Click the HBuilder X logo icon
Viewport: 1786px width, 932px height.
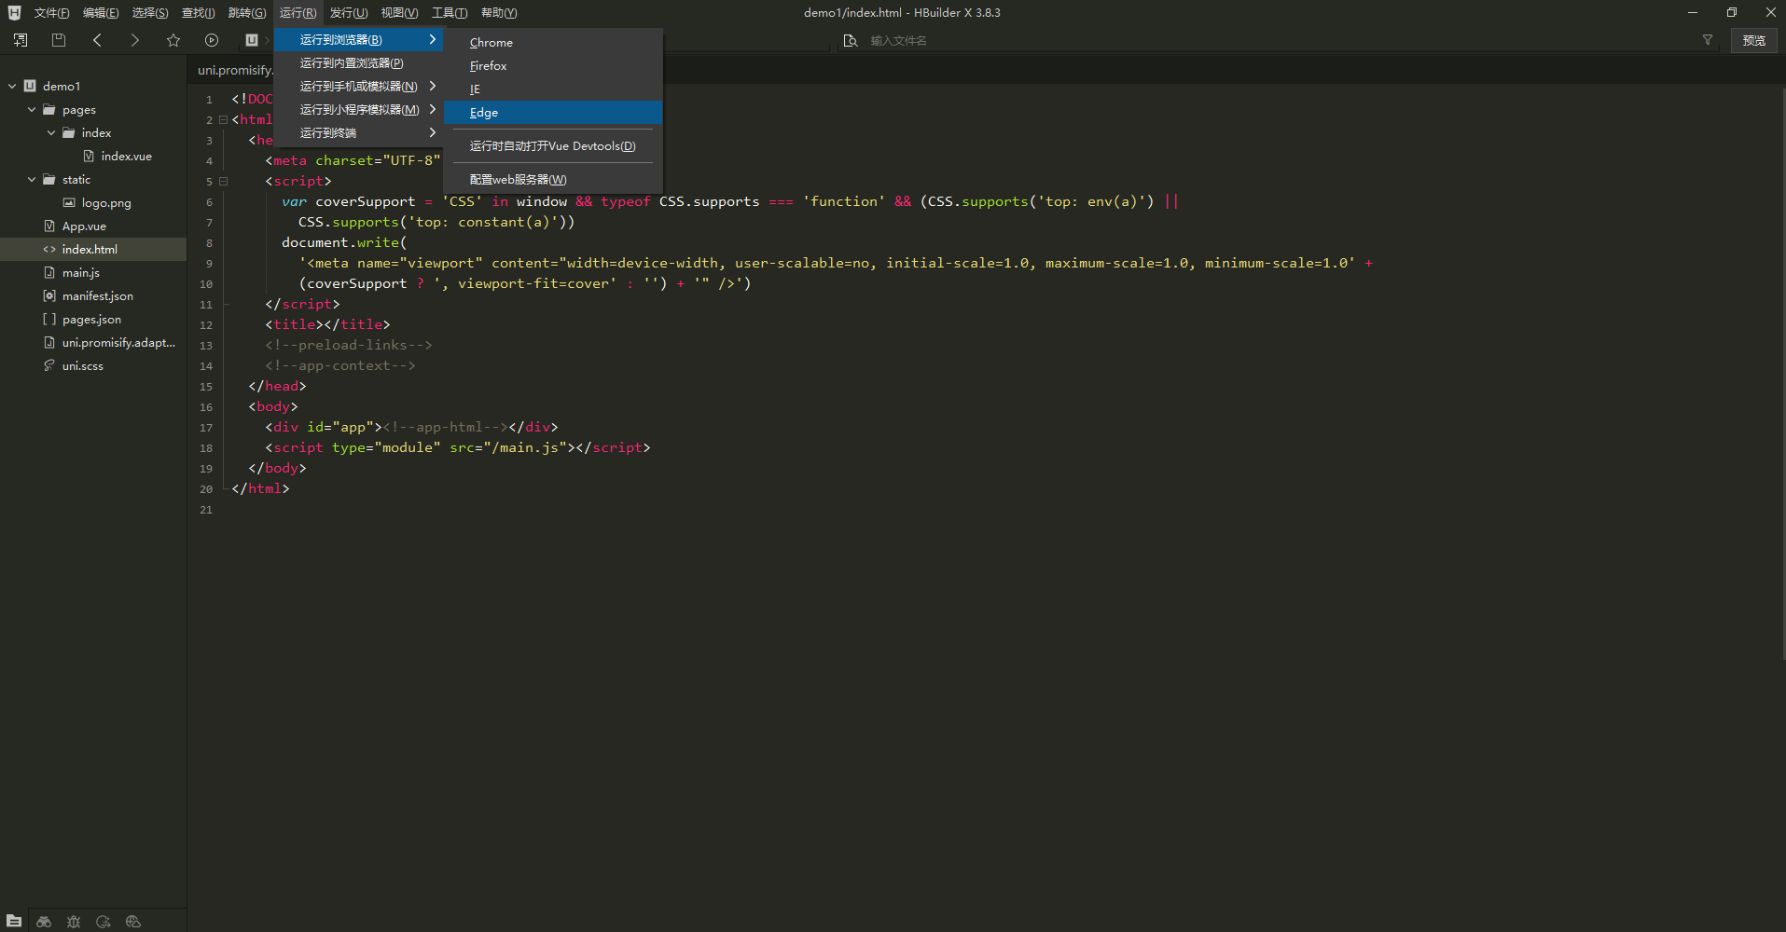coord(14,12)
